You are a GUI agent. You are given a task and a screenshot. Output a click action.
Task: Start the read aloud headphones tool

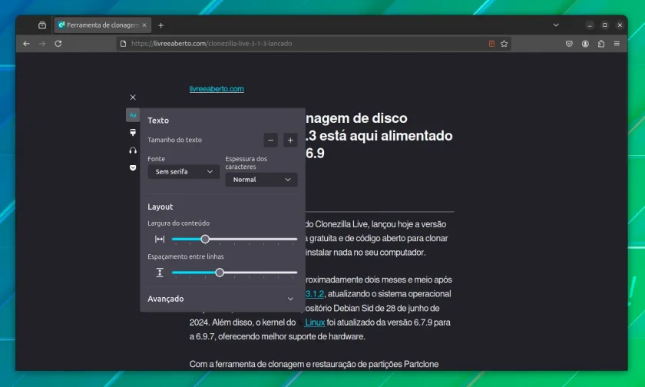pos(133,150)
